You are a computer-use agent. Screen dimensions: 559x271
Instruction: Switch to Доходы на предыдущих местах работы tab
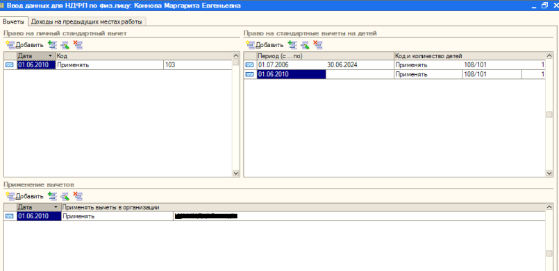pyautogui.click(x=87, y=21)
